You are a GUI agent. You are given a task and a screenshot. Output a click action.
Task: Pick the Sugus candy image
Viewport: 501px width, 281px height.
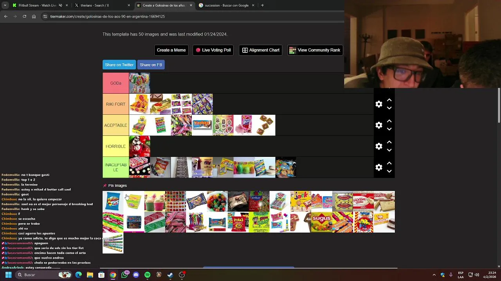(x=322, y=222)
